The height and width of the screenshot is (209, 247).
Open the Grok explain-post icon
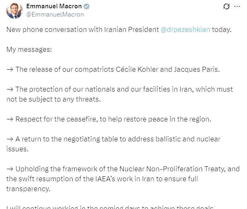[226, 7]
